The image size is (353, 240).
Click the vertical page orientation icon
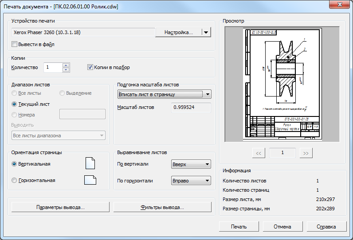pyautogui.click(x=90, y=164)
